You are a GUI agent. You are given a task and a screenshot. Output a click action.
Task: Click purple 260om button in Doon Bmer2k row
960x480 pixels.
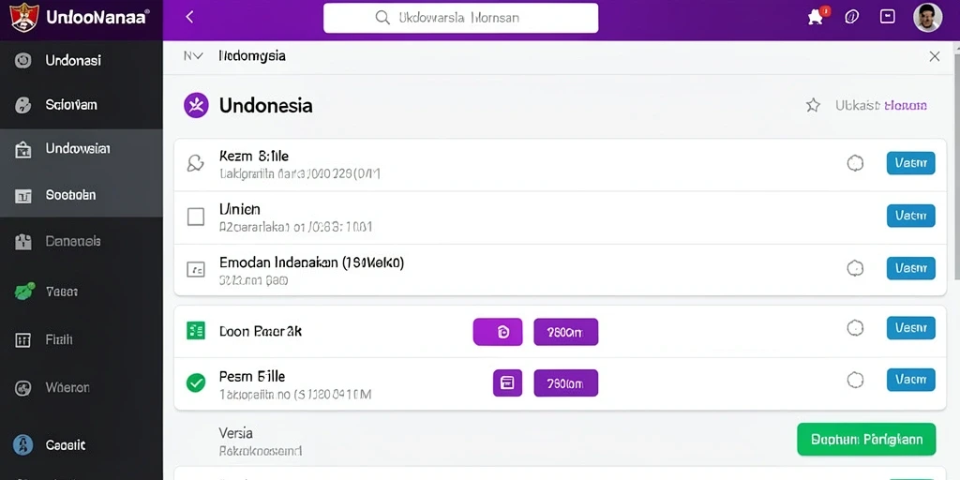pos(565,332)
